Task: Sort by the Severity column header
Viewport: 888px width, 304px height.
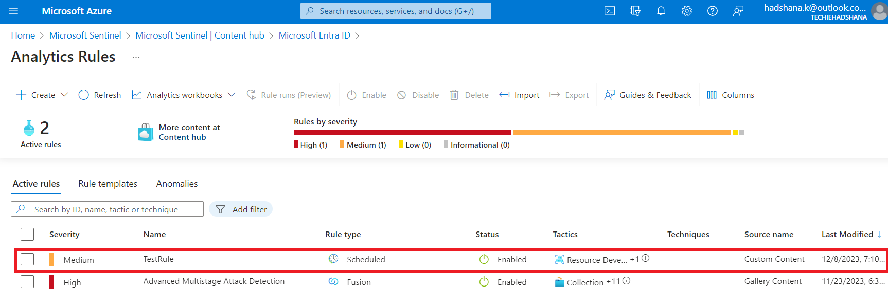Action: coord(64,234)
